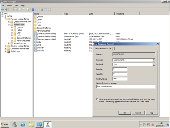Collapse the DC2A server node
This screenshot has width=170, height=128.
point(2,16)
